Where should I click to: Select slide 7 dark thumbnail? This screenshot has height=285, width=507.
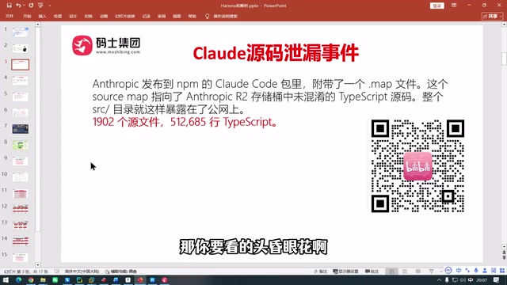[20, 129]
